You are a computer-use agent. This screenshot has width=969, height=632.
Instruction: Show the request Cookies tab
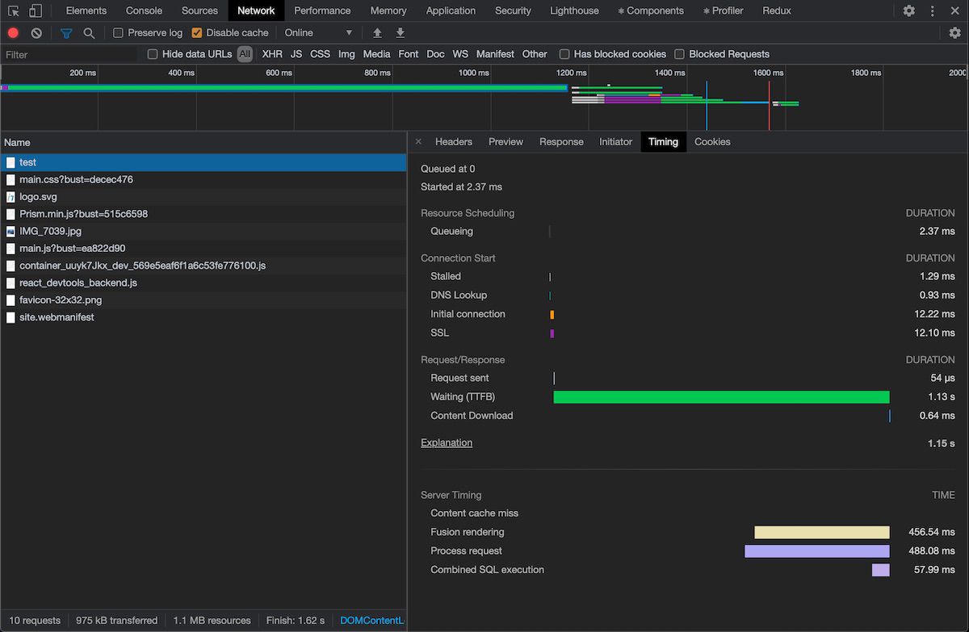tap(712, 141)
